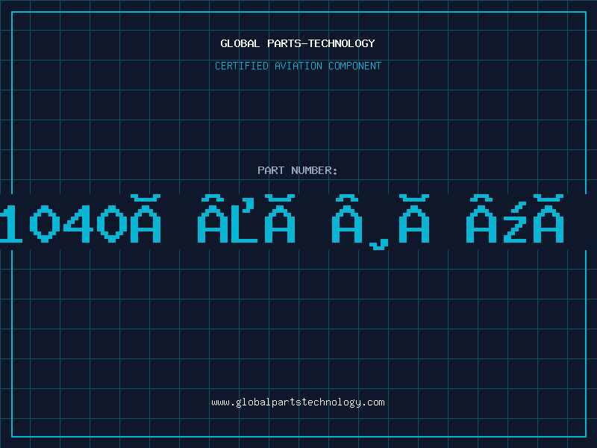Open the www.globalpartstechnology.com link

[x=298, y=402]
